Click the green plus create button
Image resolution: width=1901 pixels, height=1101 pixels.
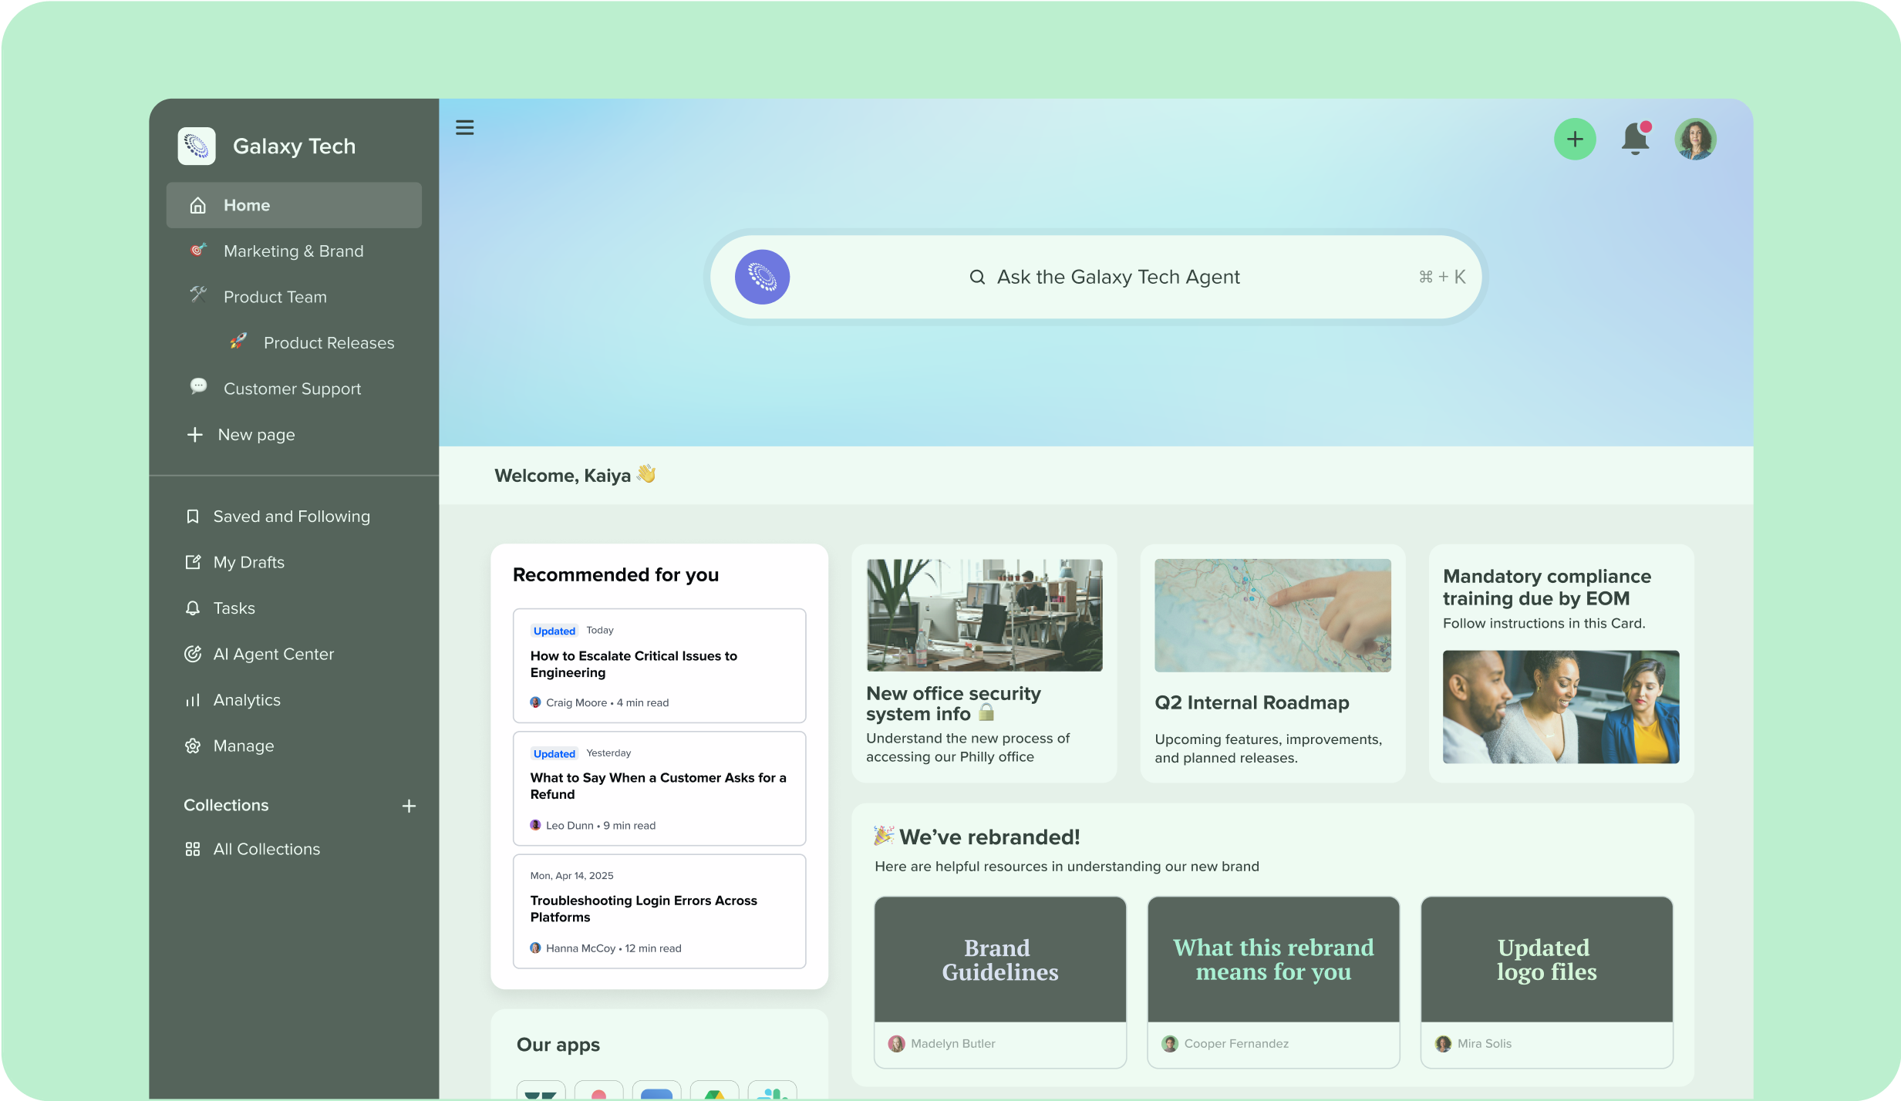[x=1574, y=140]
